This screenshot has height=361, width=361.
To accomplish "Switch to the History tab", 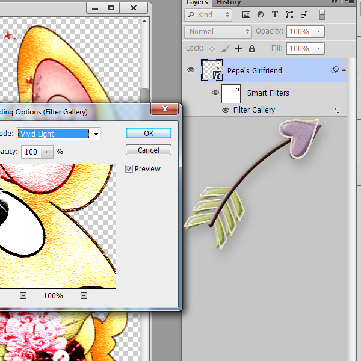I will pos(229,2).
